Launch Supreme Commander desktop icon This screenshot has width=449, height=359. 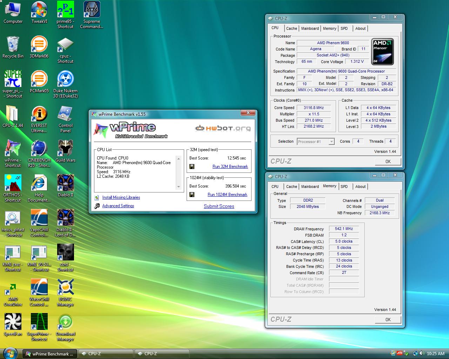tap(92, 15)
